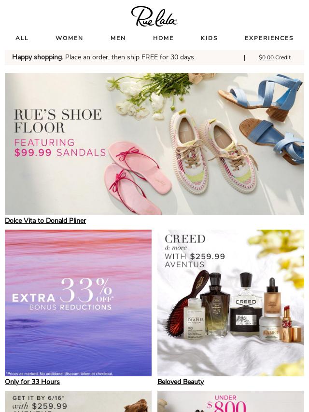Open Rue's Shoe Floor sandals banner
309x412 pixels.
154,144
